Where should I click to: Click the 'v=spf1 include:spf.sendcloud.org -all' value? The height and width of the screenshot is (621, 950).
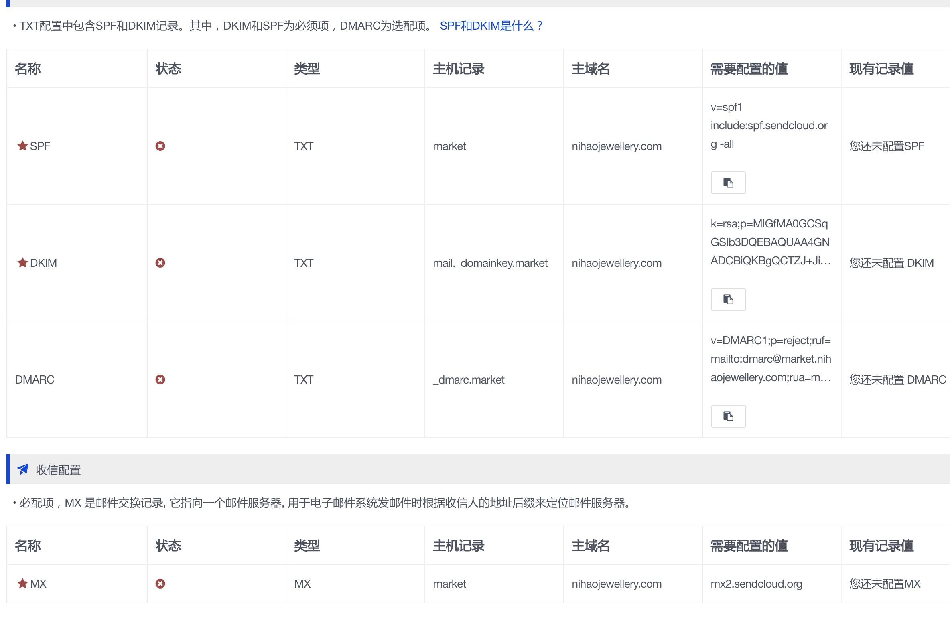point(769,126)
